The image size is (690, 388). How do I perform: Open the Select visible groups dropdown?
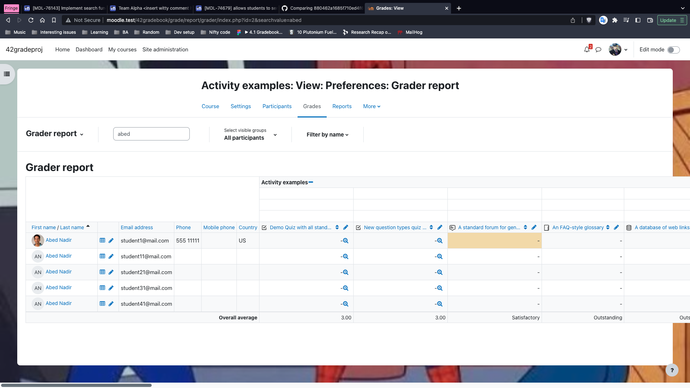point(250,134)
